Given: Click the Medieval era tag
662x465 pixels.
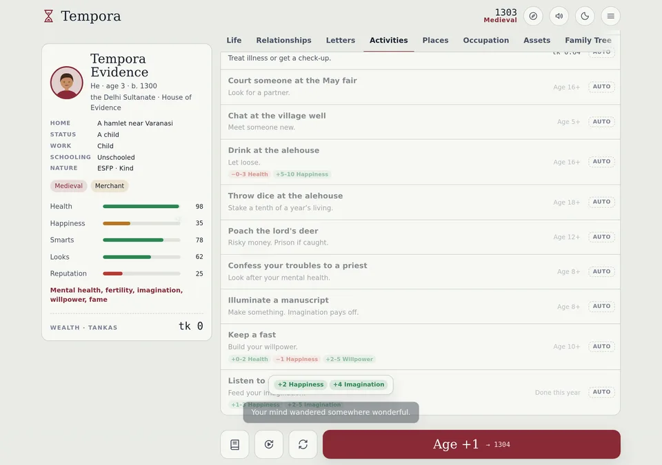Looking at the screenshot, I should click(68, 186).
